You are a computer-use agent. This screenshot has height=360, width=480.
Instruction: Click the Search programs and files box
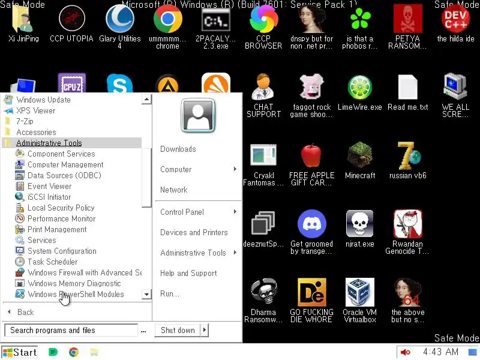(x=71, y=331)
